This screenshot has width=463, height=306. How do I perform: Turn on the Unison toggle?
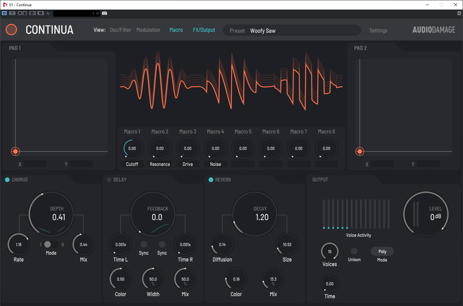[354, 251]
